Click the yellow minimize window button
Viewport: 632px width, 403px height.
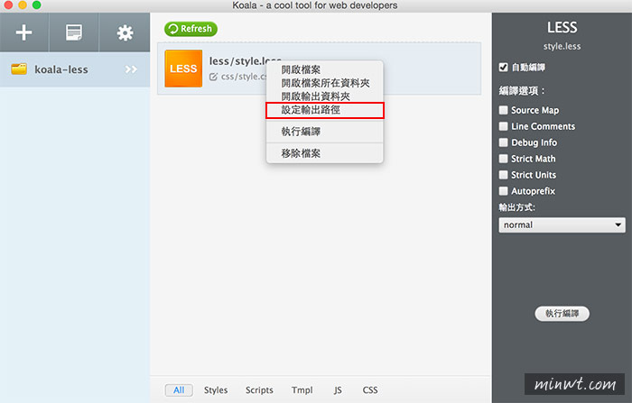(x=23, y=5)
